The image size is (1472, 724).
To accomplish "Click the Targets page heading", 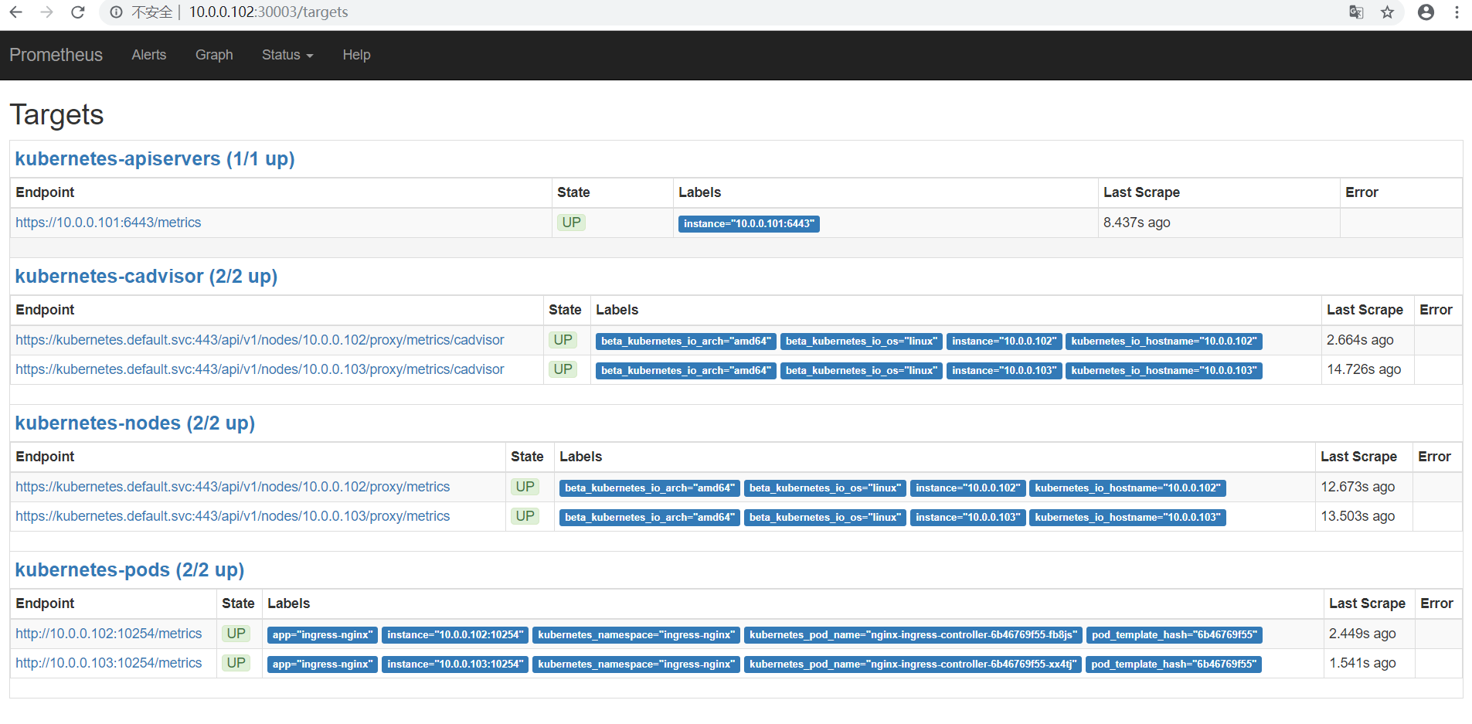I will [56, 114].
